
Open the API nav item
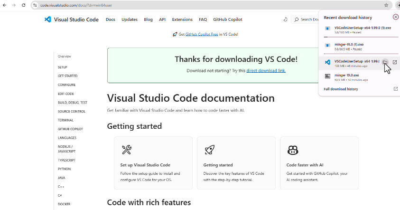point(162,19)
